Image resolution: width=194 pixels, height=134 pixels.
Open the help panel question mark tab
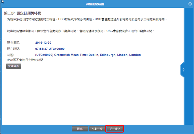(x=183, y=70)
